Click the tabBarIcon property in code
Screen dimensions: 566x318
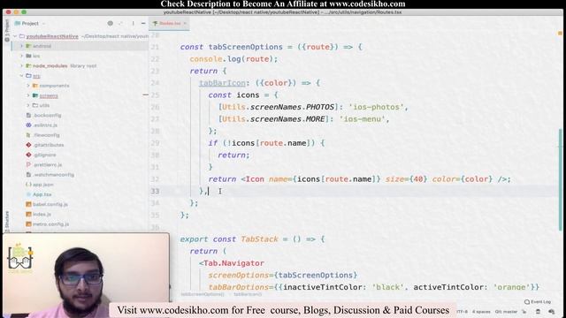click(222, 83)
